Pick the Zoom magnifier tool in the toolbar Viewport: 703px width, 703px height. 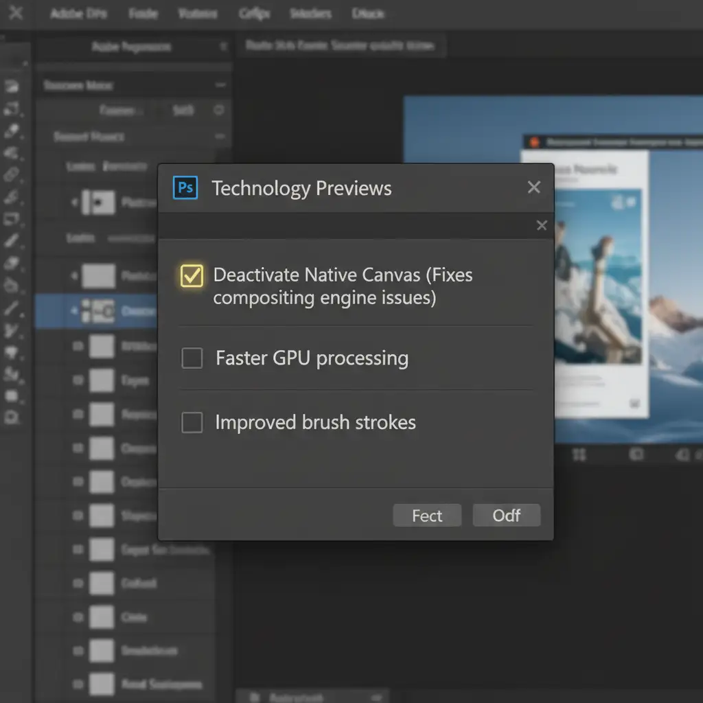(x=12, y=417)
